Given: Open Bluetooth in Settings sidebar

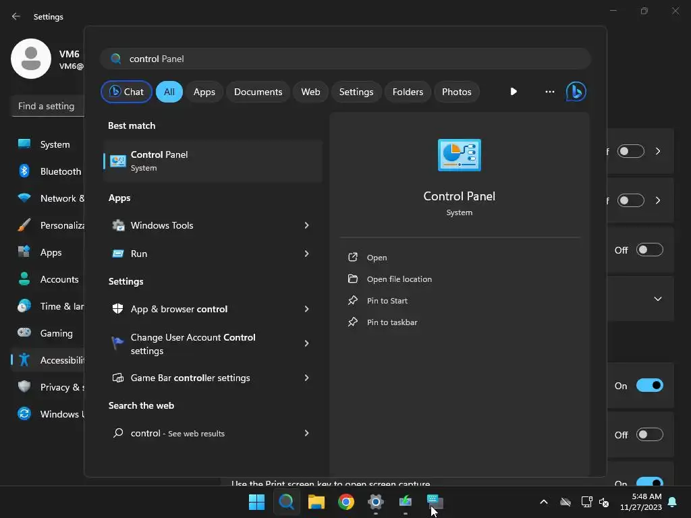Looking at the screenshot, I should 49,171.
